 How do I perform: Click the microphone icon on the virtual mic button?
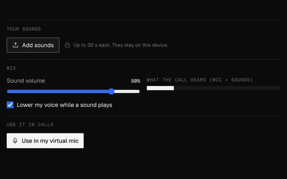click(x=15, y=141)
